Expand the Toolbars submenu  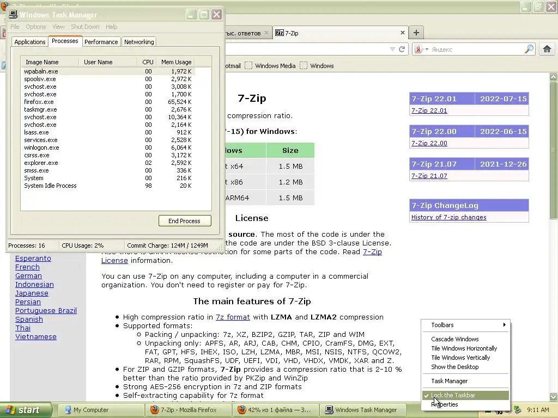pyautogui.click(x=465, y=325)
